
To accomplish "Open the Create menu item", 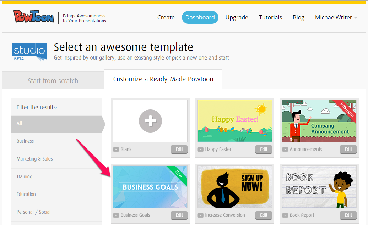I will (x=166, y=17).
